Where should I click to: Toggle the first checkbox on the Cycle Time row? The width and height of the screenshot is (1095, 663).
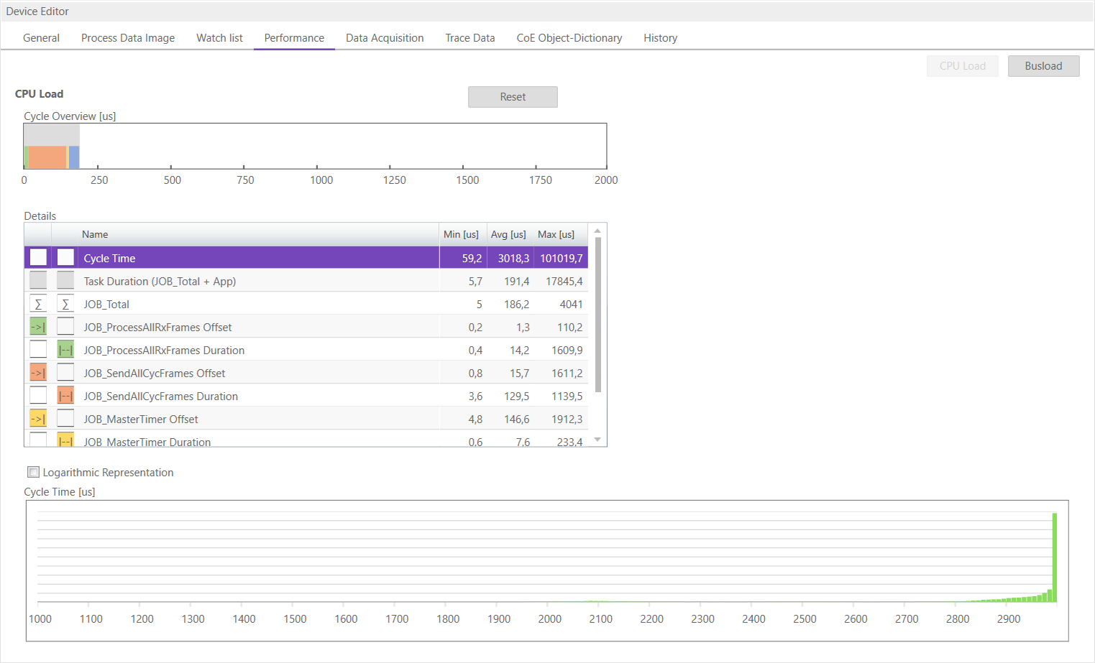pyautogui.click(x=37, y=256)
